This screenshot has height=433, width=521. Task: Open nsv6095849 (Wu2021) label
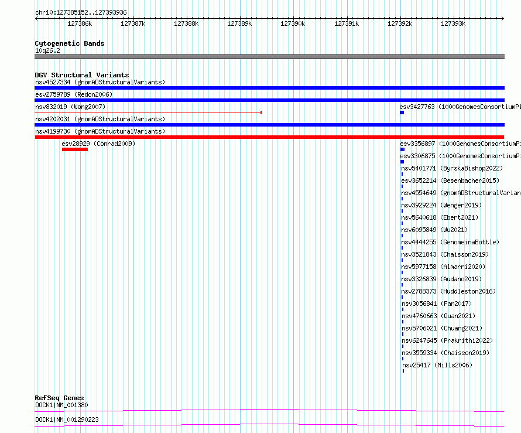coord(434,230)
